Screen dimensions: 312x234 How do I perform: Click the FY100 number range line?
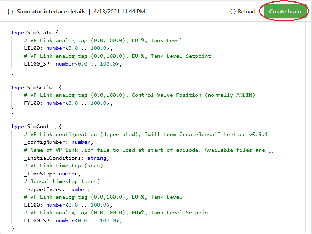point(68,103)
